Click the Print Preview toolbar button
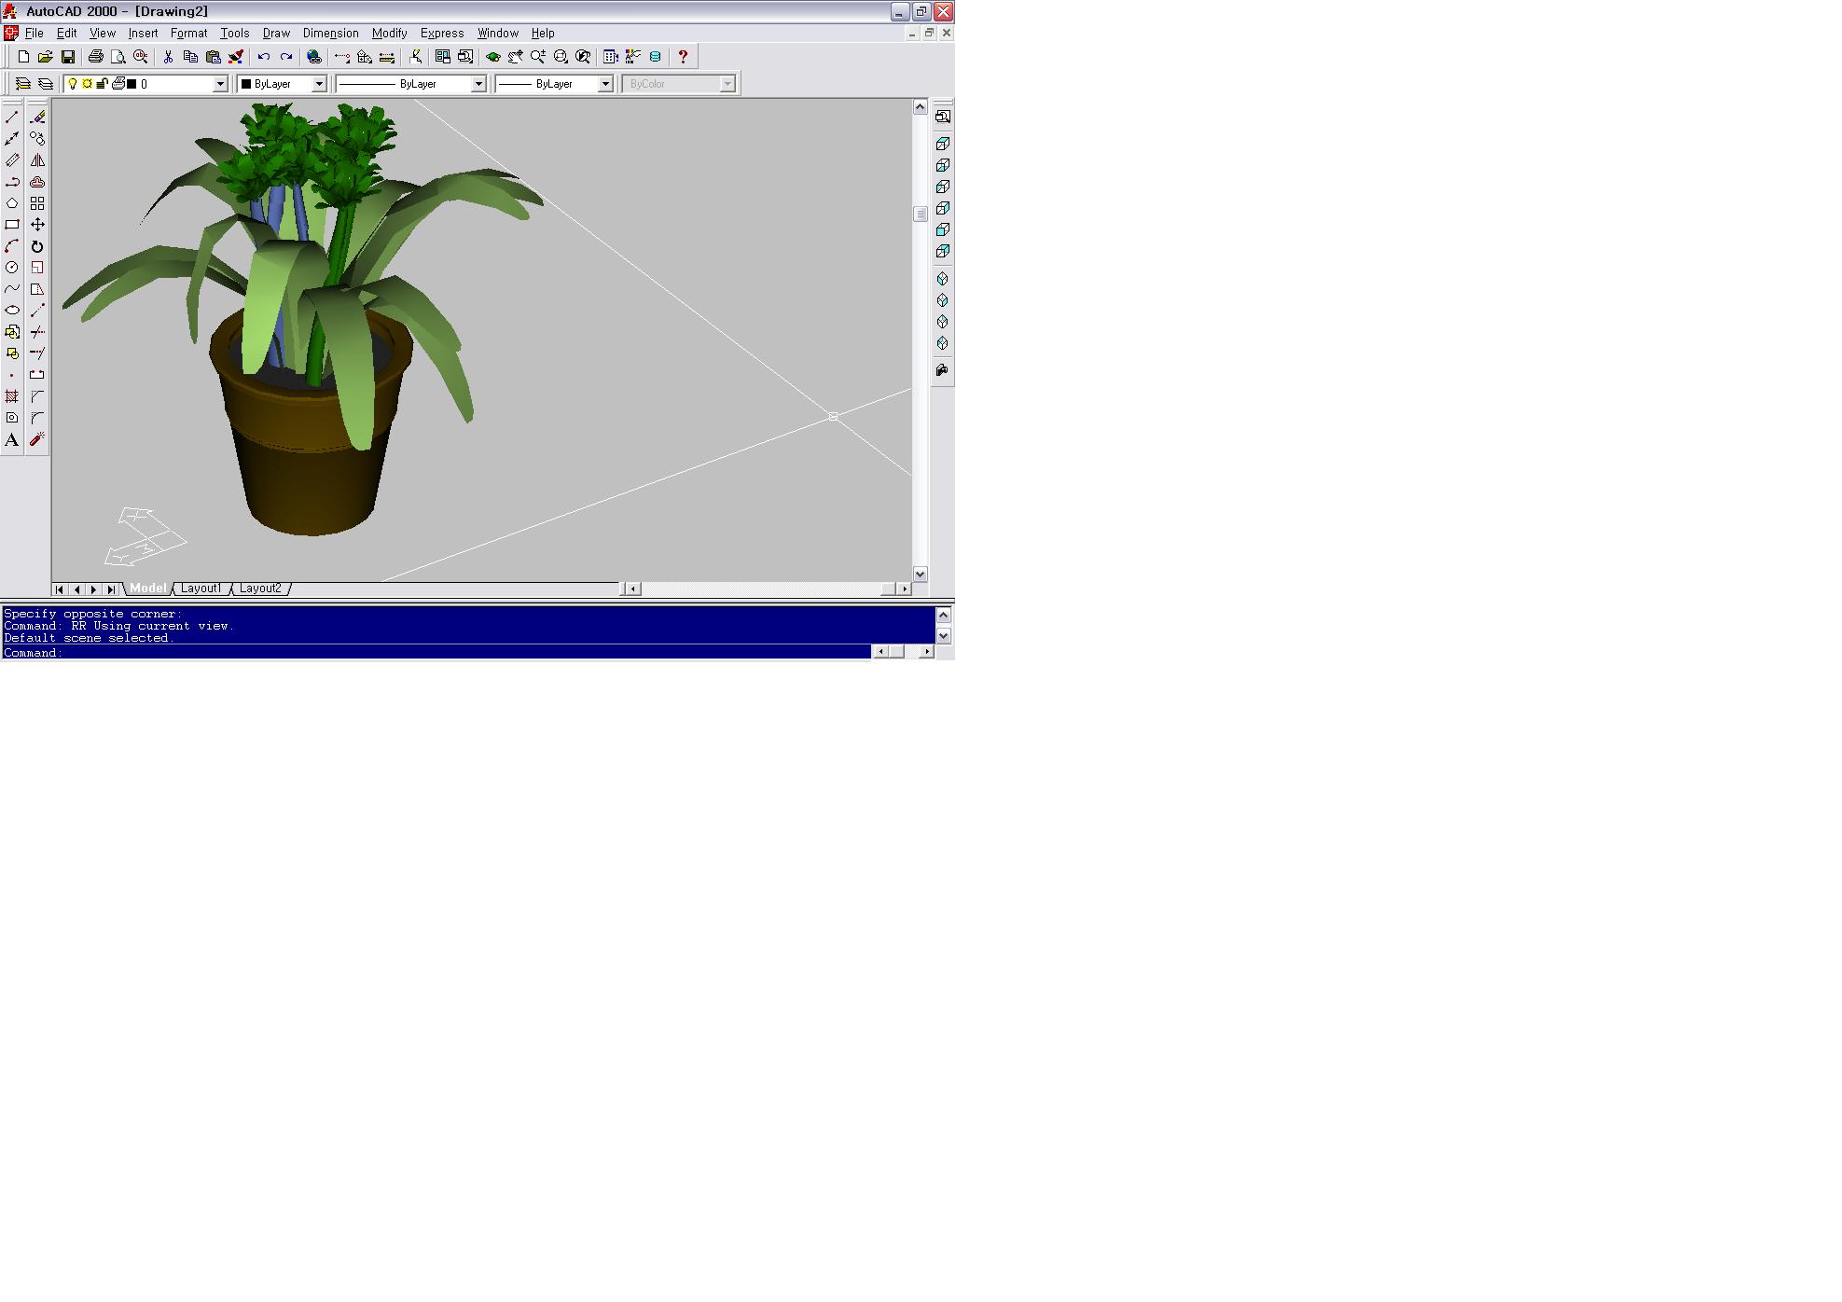1842x1302 pixels. [118, 57]
